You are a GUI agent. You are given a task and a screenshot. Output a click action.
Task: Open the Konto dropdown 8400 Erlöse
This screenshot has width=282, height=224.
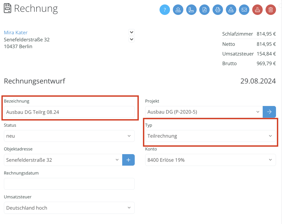[210, 160]
